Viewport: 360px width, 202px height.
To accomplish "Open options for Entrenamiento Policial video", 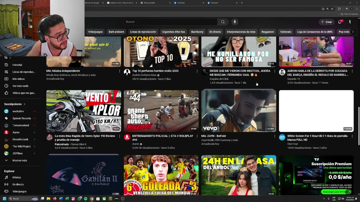I will click(197, 136).
